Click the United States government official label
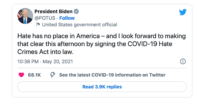 point(79,25)
